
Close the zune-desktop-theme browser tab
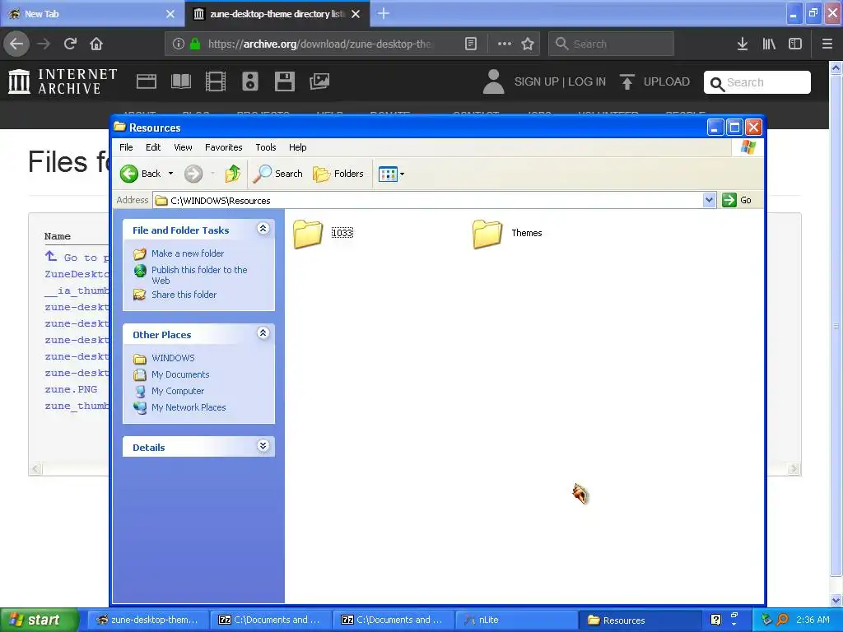(x=356, y=14)
